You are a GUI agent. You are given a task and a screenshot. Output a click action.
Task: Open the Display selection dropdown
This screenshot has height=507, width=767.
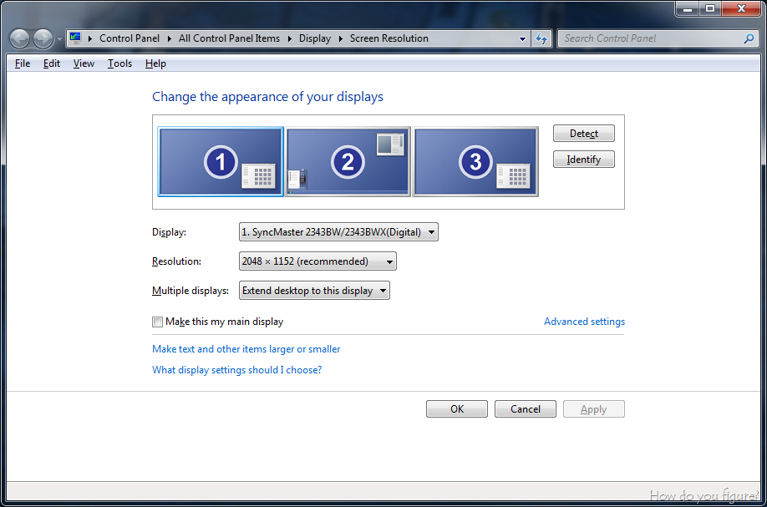[x=338, y=232]
